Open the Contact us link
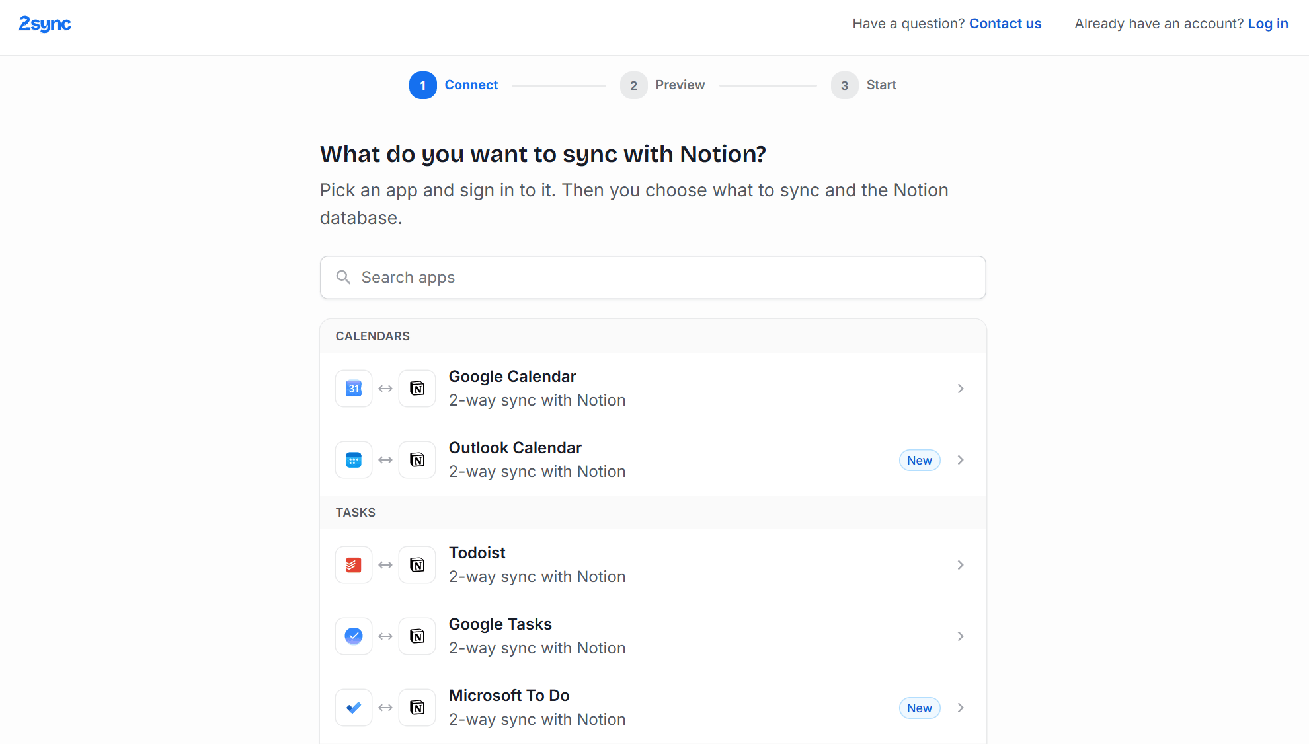The image size is (1309, 744). pos(1005,24)
